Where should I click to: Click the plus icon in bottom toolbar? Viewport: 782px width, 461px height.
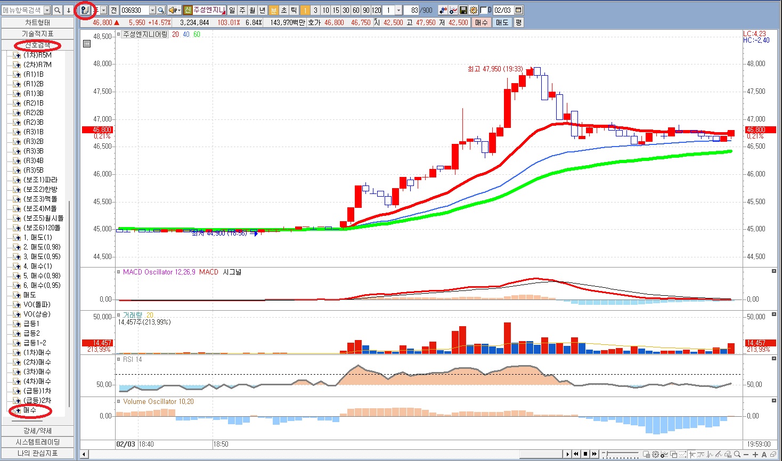pyautogui.click(x=755, y=455)
